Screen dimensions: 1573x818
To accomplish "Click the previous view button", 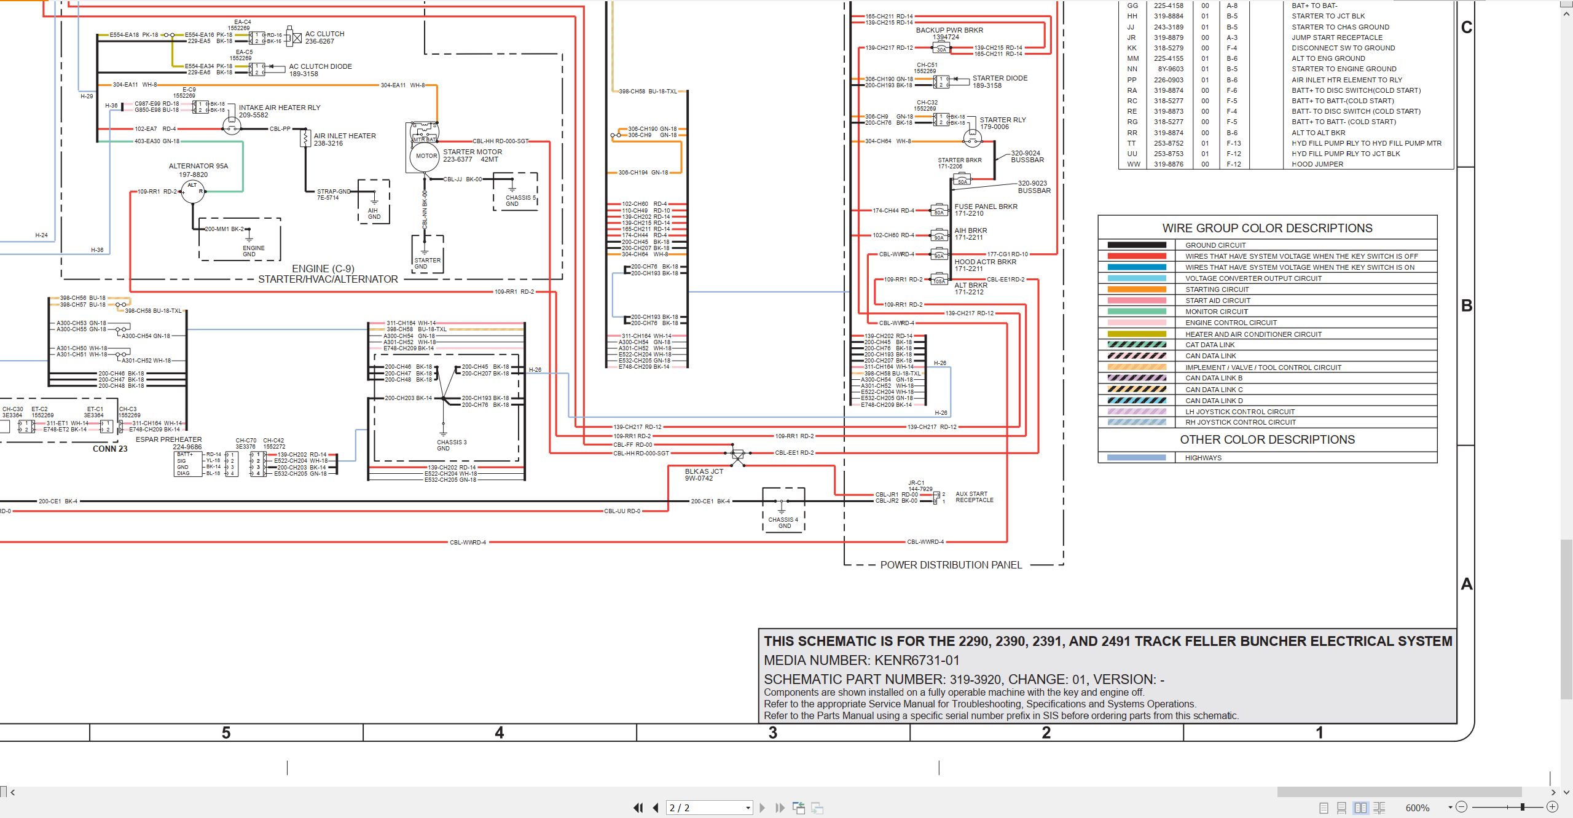I will 799,808.
